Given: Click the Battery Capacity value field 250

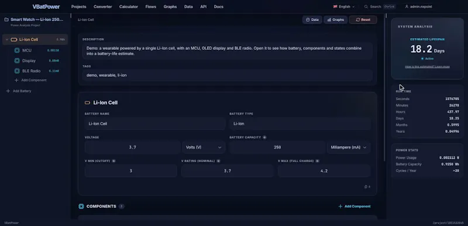Looking at the screenshot, I should pos(277,147).
